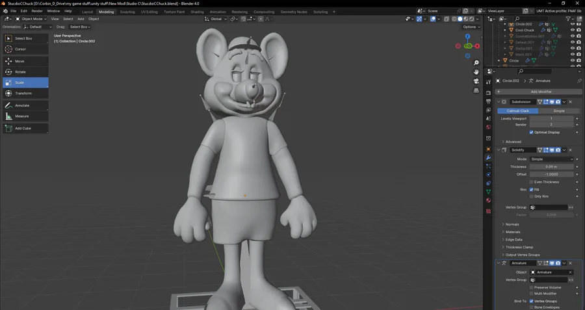Viewport: 585px width, 310px height.
Task: Choose the Annotate tool
Action: pyautogui.click(x=25, y=105)
